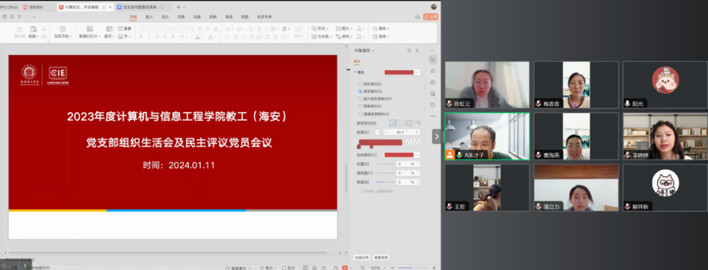This screenshot has height=270, width=708.
Task: Pin the Object Properties (对象属性) panel
Action: point(409,50)
